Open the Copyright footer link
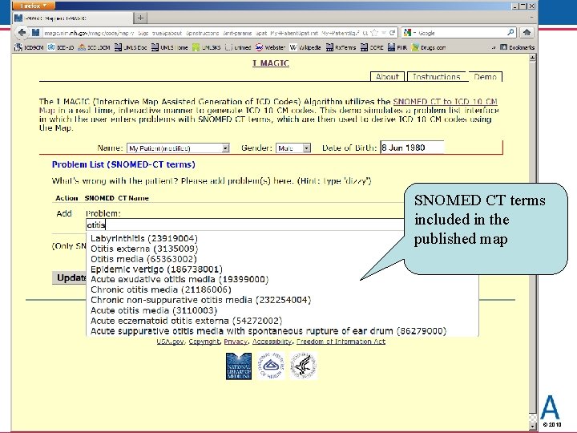The width and height of the screenshot is (577, 433). [204, 342]
